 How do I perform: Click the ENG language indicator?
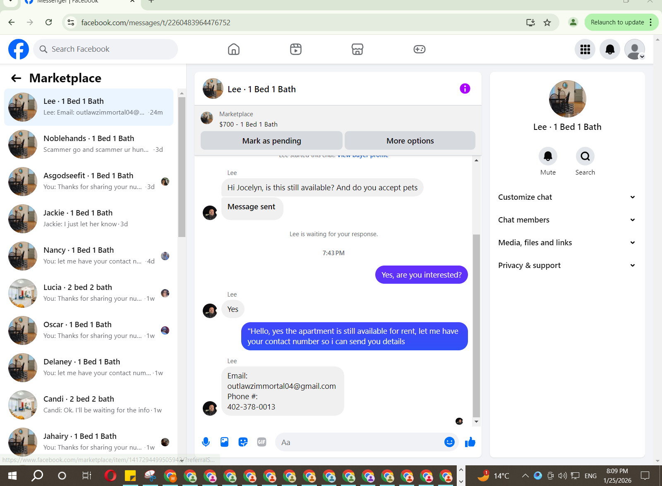[x=590, y=476]
